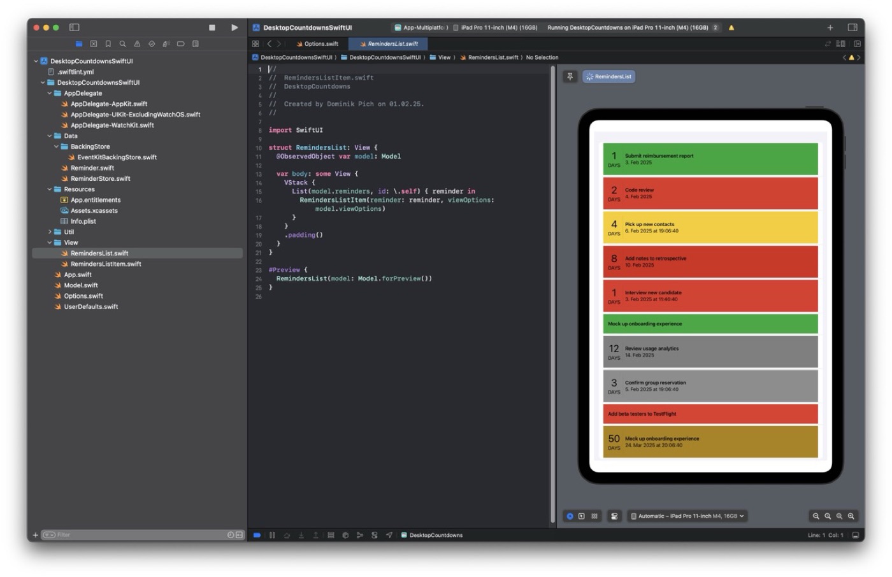
Task: Pin the preview with the pin icon
Action: (x=570, y=76)
